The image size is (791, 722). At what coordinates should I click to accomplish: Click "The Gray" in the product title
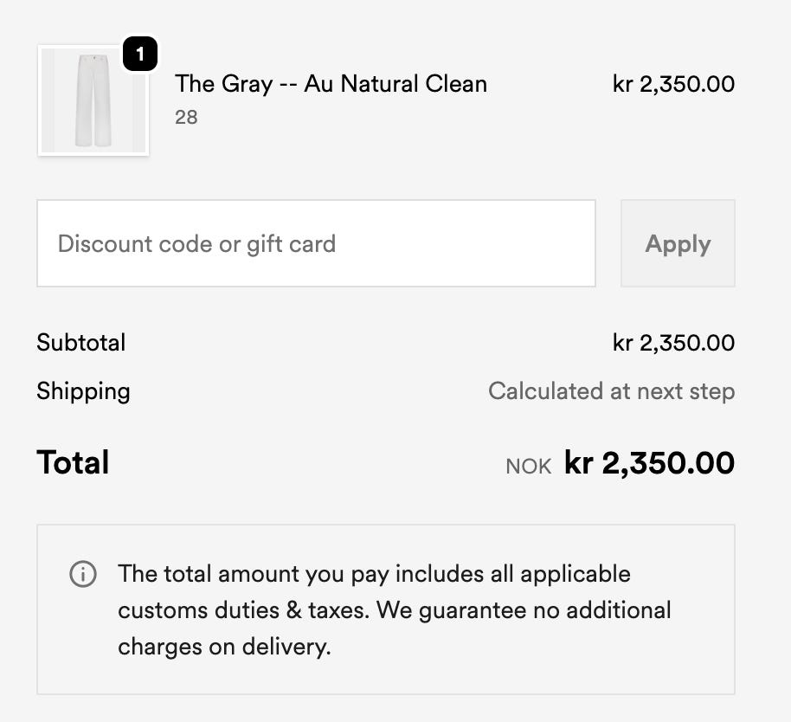point(223,84)
